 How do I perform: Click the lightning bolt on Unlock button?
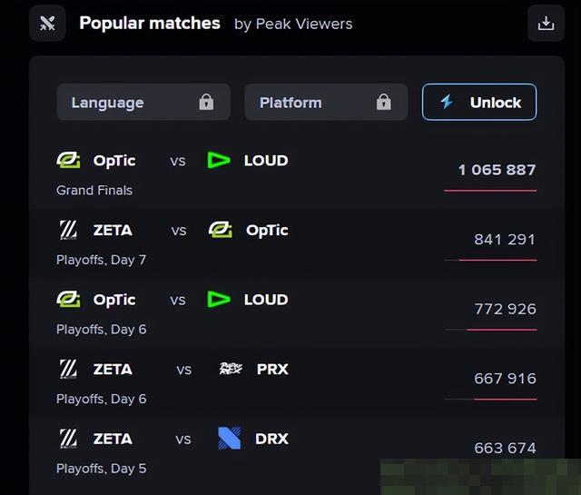tap(447, 102)
